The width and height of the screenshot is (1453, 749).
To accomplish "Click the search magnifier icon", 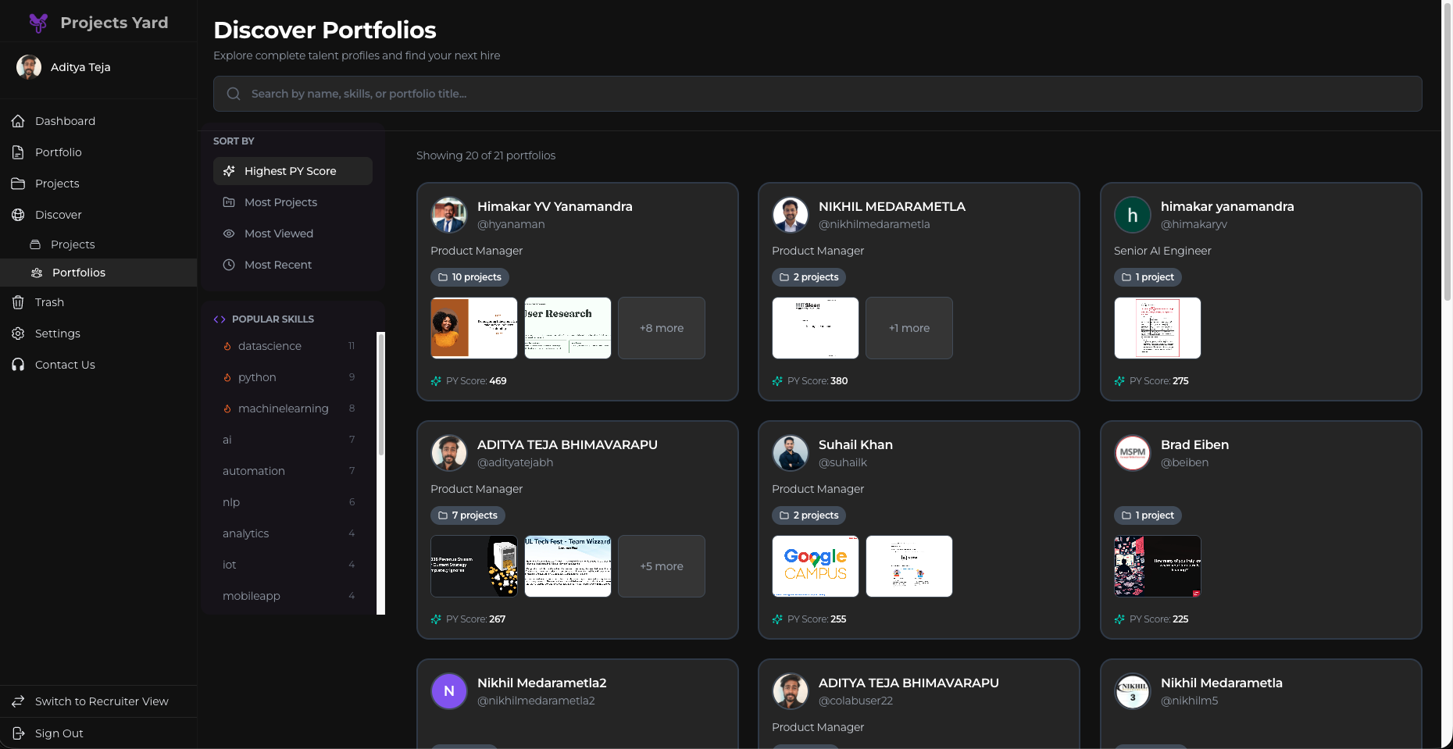I will pyautogui.click(x=233, y=94).
